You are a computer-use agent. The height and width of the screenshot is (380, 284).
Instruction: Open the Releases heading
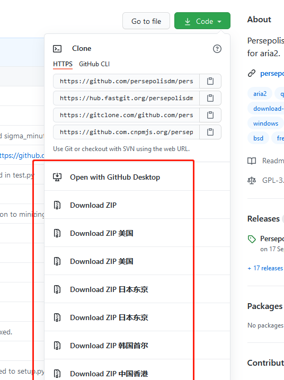[x=263, y=218]
